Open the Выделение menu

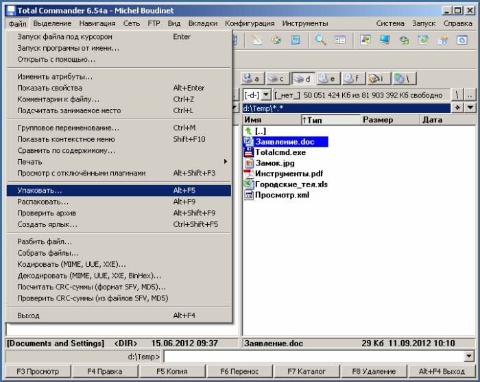(52, 23)
